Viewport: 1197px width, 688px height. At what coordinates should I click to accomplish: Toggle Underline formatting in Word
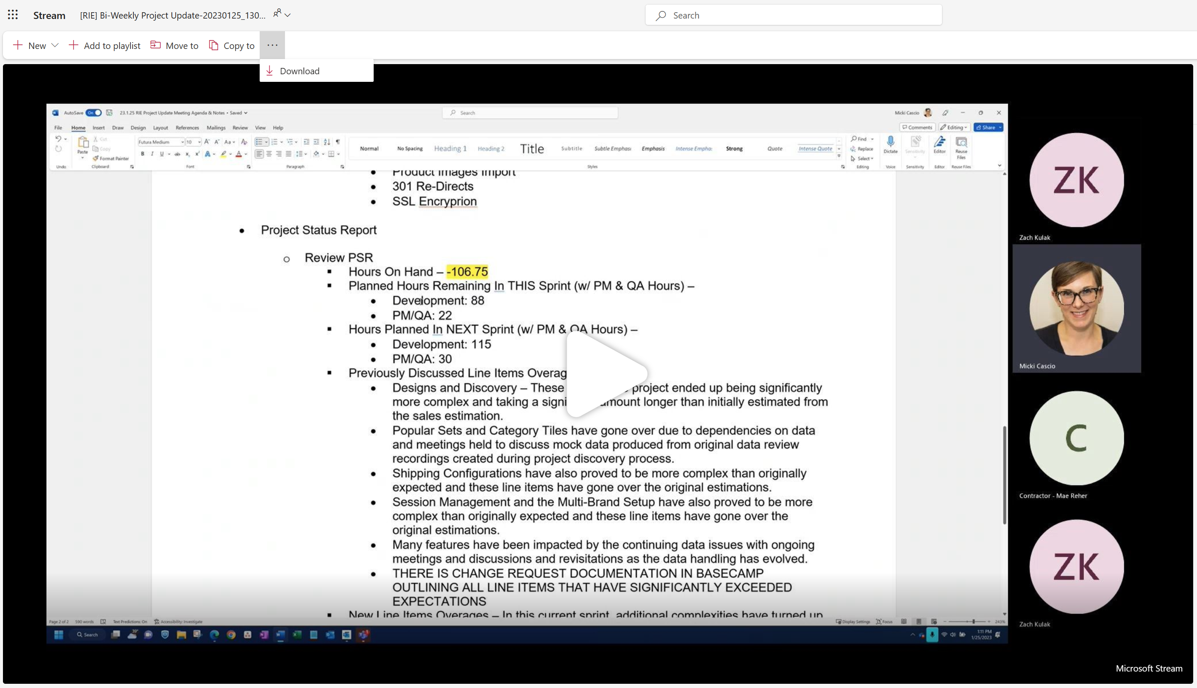click(162, 154)
